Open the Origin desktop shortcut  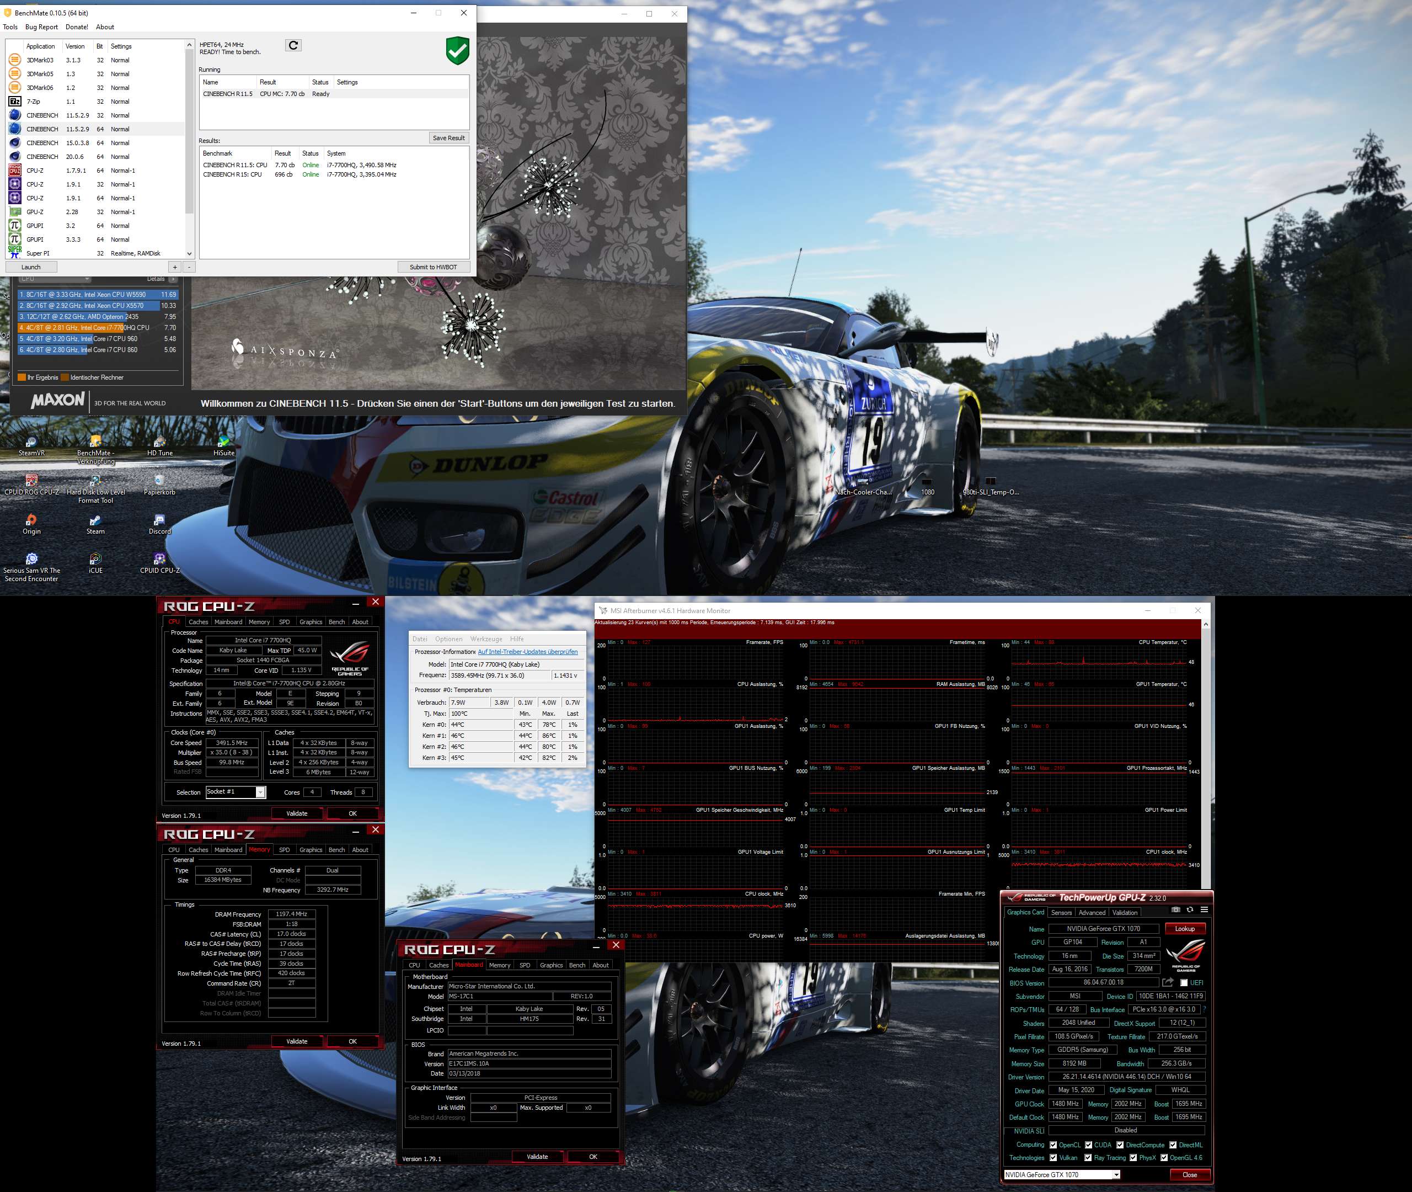(31, 524)
